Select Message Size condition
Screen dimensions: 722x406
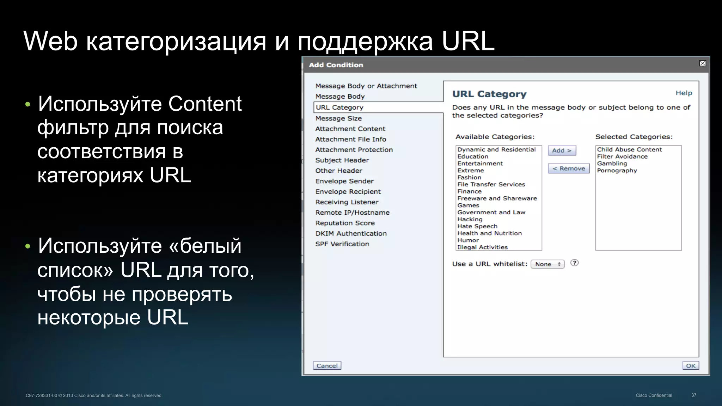tap(338, 118)
